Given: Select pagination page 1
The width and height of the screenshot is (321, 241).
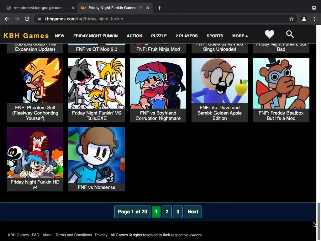Looking at the screenshot, I should [156, 212].
